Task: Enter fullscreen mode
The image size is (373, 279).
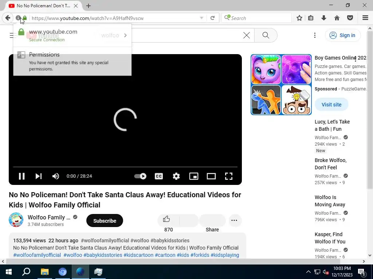Action: click(x=229, y=176)
